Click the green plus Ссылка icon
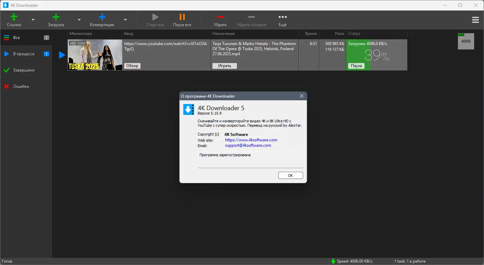 [14, 17]
